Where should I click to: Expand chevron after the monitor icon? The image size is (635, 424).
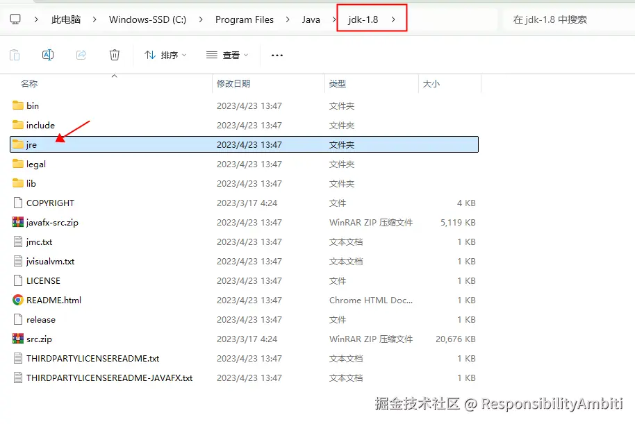[36, 19]
